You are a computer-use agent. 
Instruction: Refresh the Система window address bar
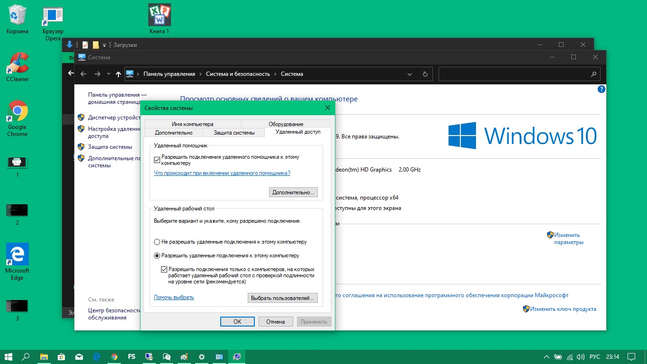click(x=425, y=74)
